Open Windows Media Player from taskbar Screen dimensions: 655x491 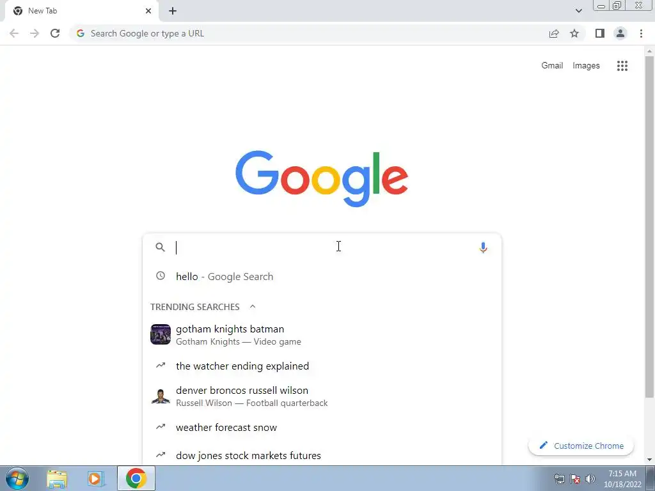96,478
